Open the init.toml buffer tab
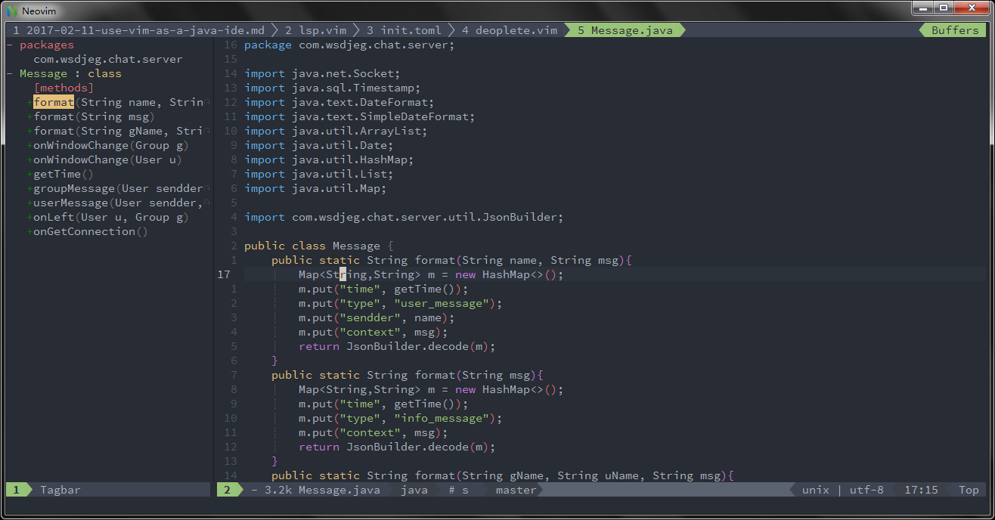The width and height of the screenshot is (995, 520). pyautogui.click(x=404, y=30)
